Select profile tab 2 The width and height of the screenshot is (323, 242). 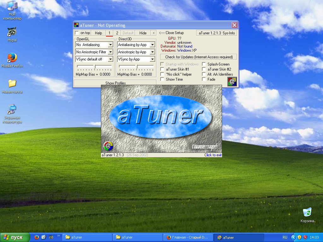tap(117, 33)
